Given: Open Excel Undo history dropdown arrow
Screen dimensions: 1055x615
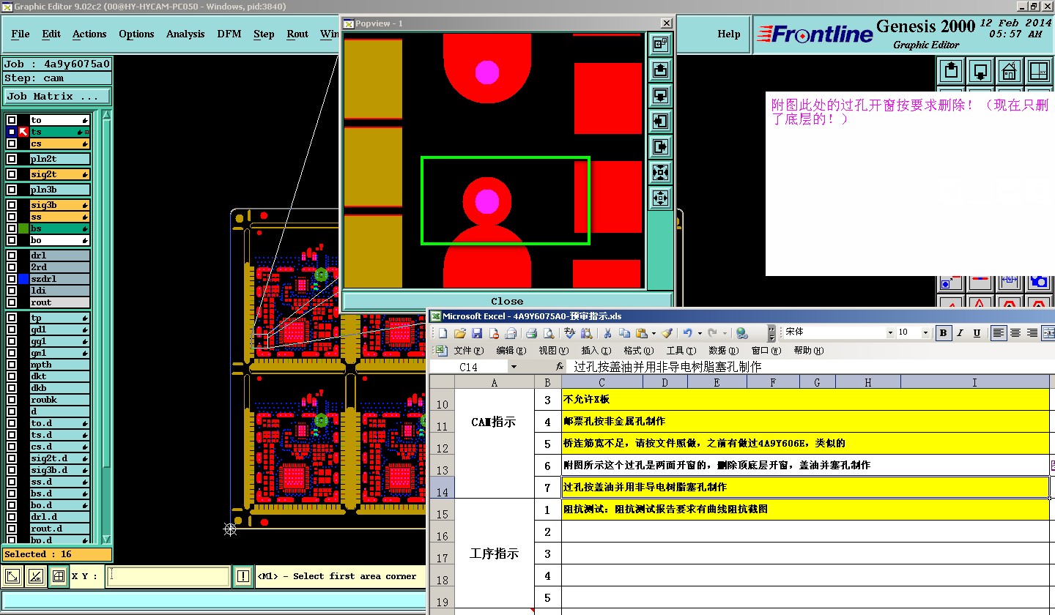Looking at the screenshot, I should tap(700, 333).
